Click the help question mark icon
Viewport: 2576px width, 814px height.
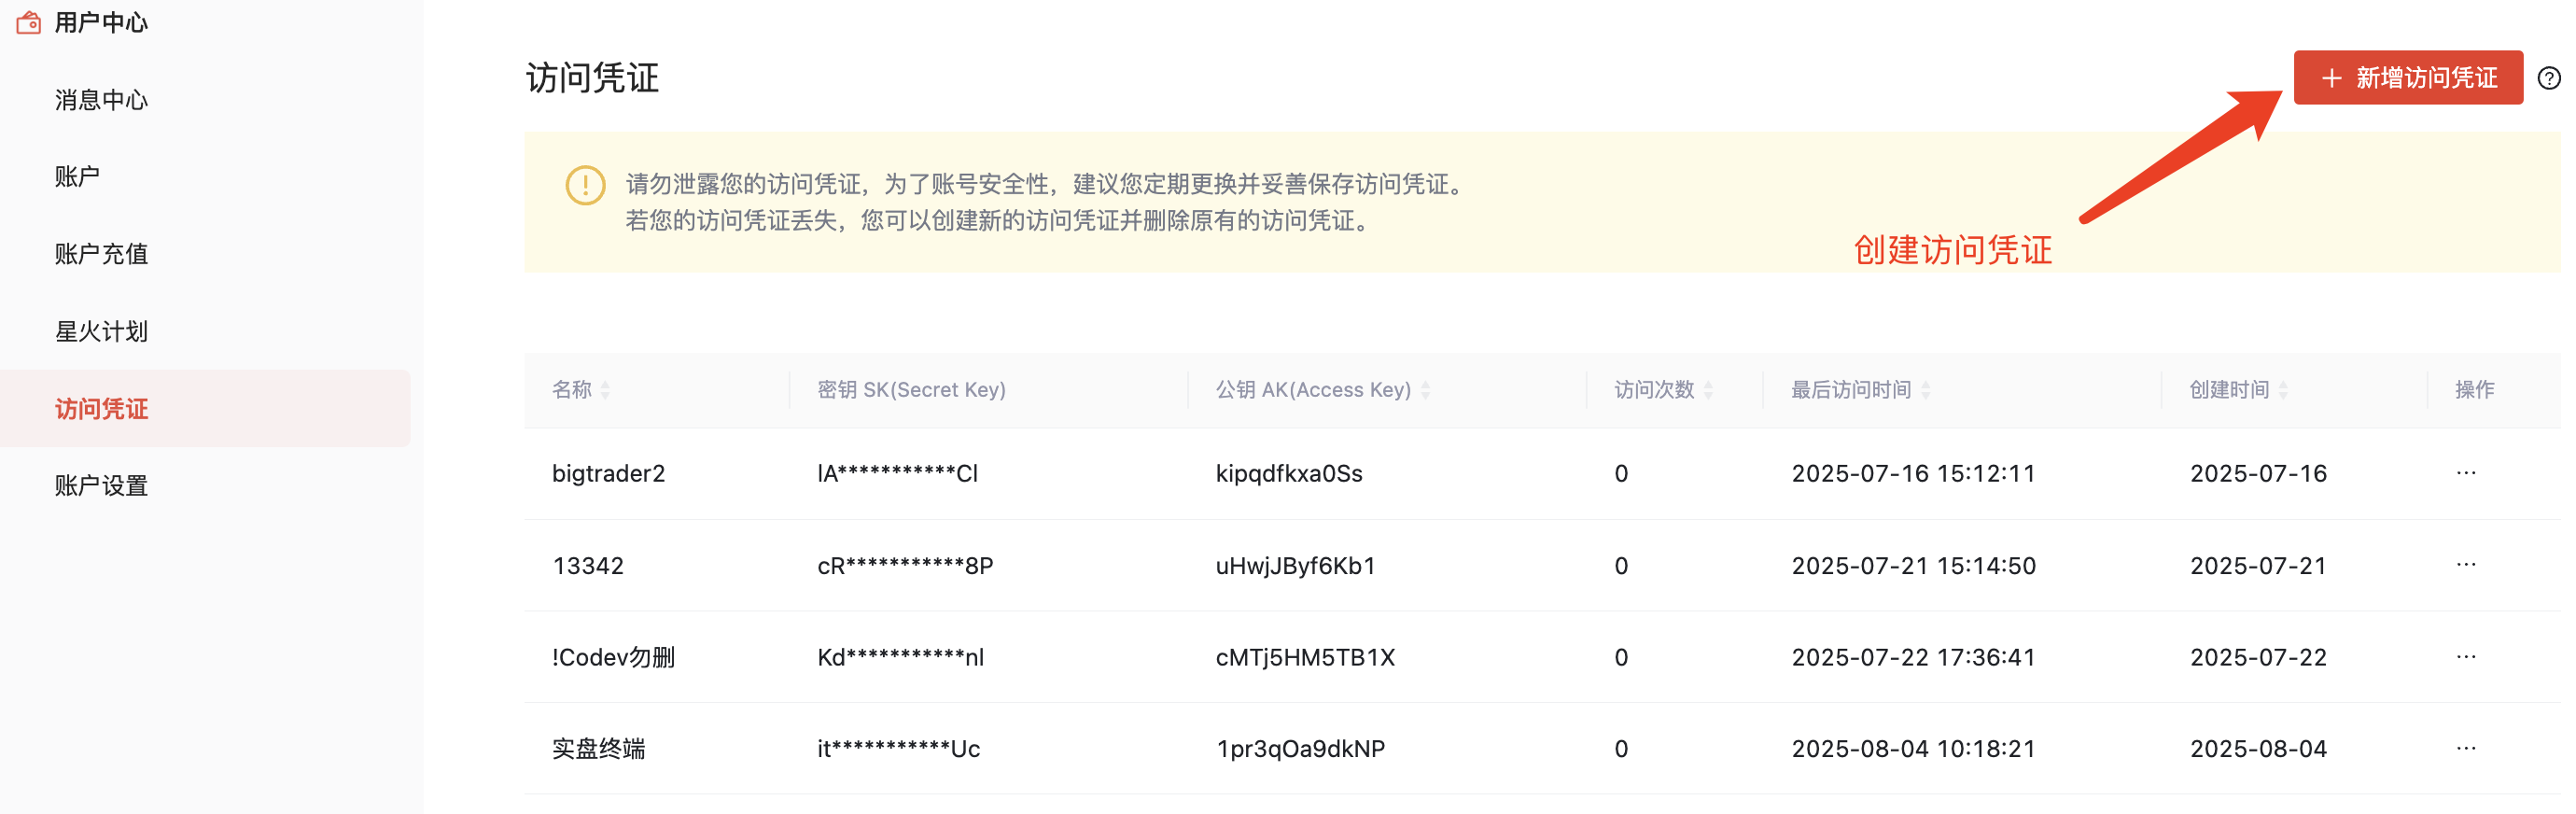[2548, 78]
